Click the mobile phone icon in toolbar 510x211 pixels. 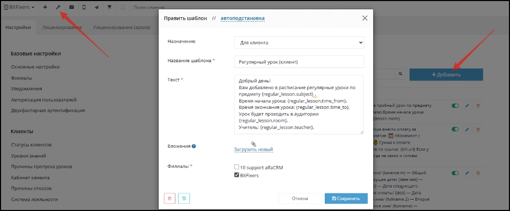click(84, 7)
